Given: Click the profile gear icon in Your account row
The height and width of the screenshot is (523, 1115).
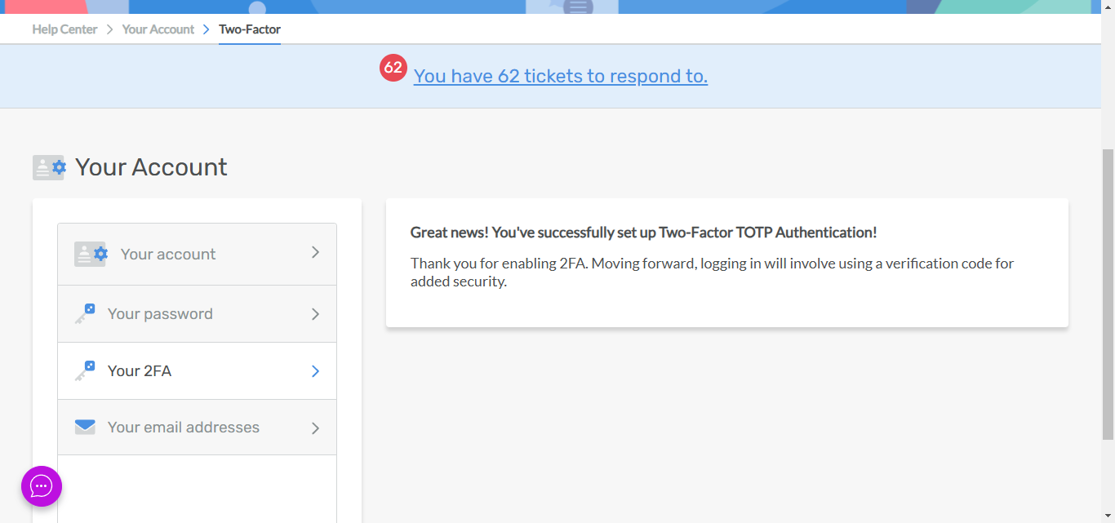Looking at the screenshot, I should 91,254.
